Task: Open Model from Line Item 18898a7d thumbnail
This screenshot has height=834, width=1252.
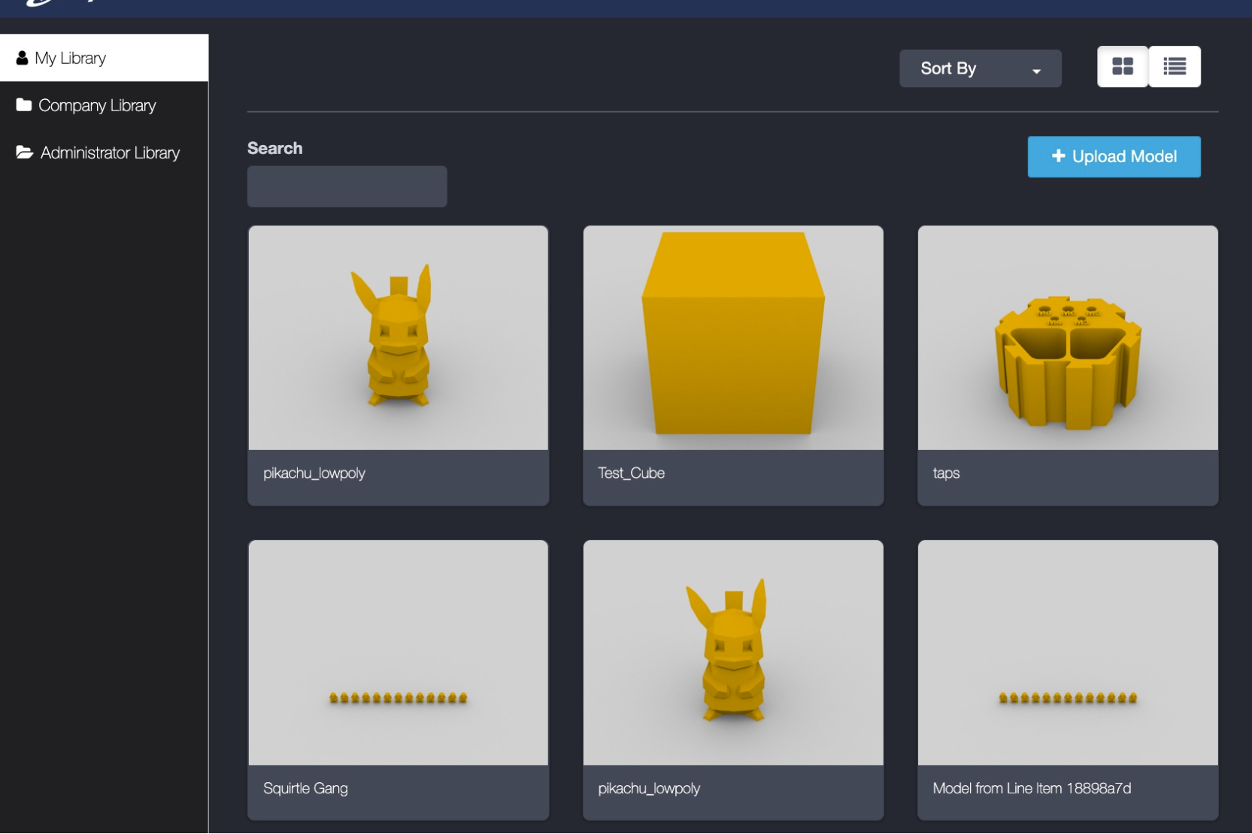Action: point(1068,653)
